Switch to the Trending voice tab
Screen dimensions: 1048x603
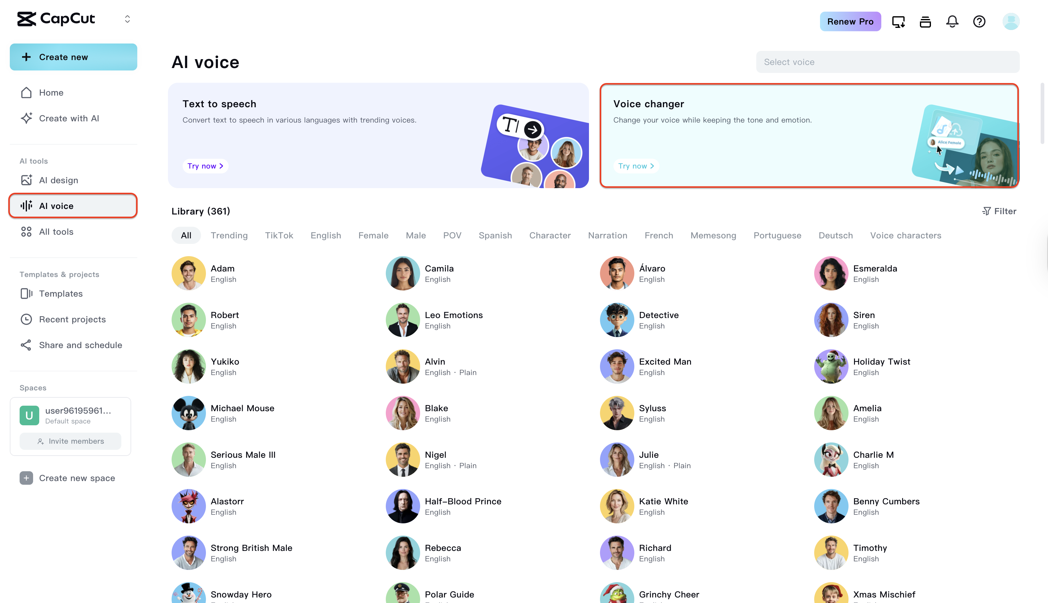(229, 235)
